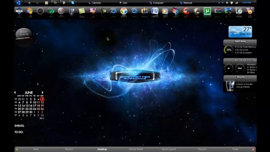The image size is (270, 152).
Task: Open the blue Skype-like taskbar icon
Action: (x=73, y=3)
